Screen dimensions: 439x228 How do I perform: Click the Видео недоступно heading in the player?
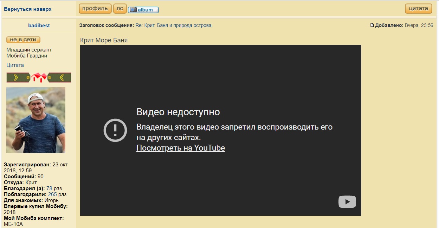[178, 112]
